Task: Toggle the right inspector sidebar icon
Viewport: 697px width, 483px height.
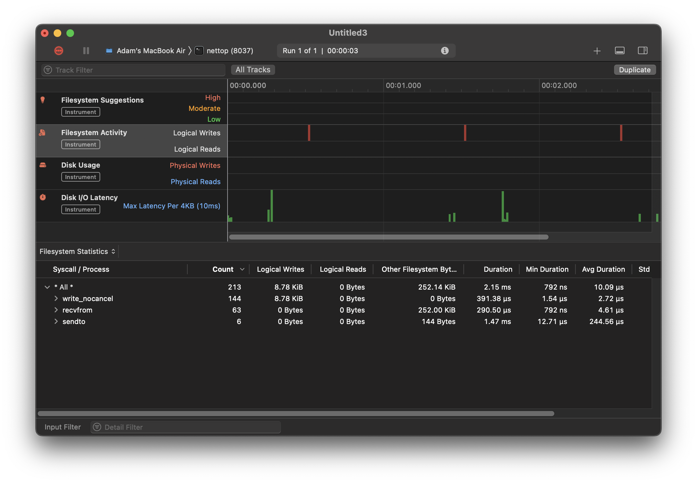Action: 643,51
